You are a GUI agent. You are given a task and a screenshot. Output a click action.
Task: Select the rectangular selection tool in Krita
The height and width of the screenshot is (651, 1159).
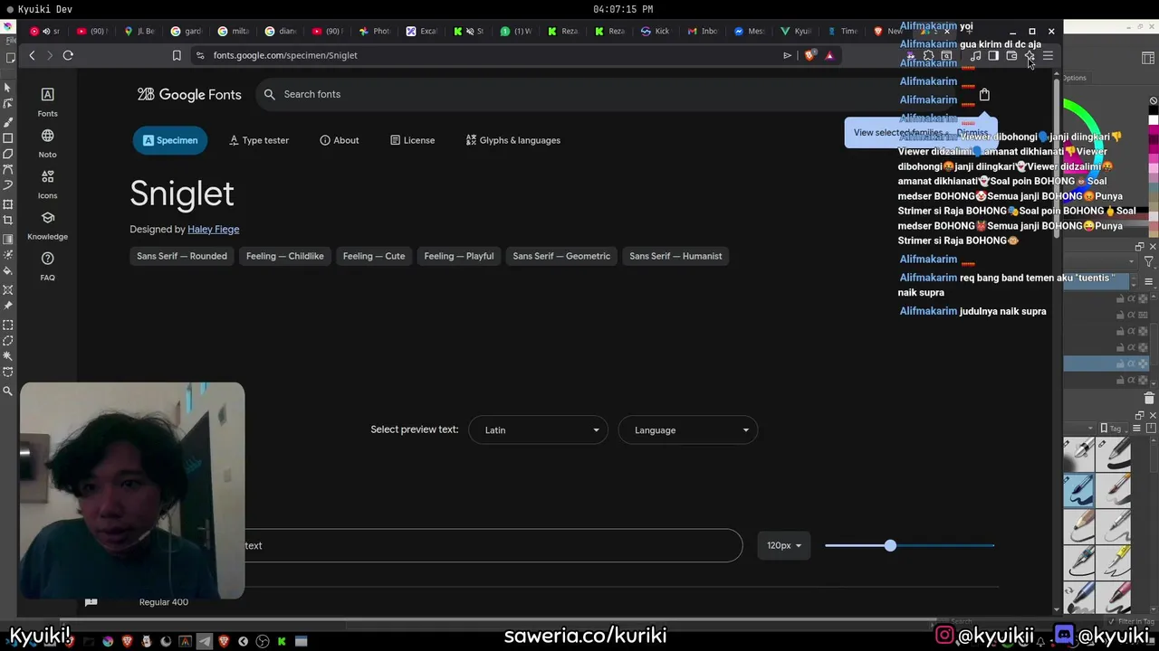7,325
